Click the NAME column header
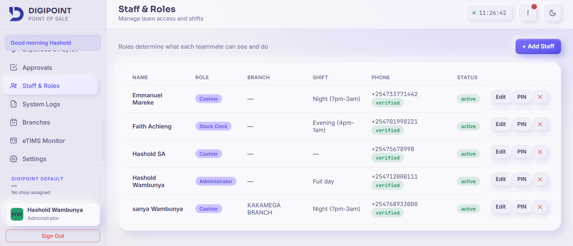 (140, 77)
